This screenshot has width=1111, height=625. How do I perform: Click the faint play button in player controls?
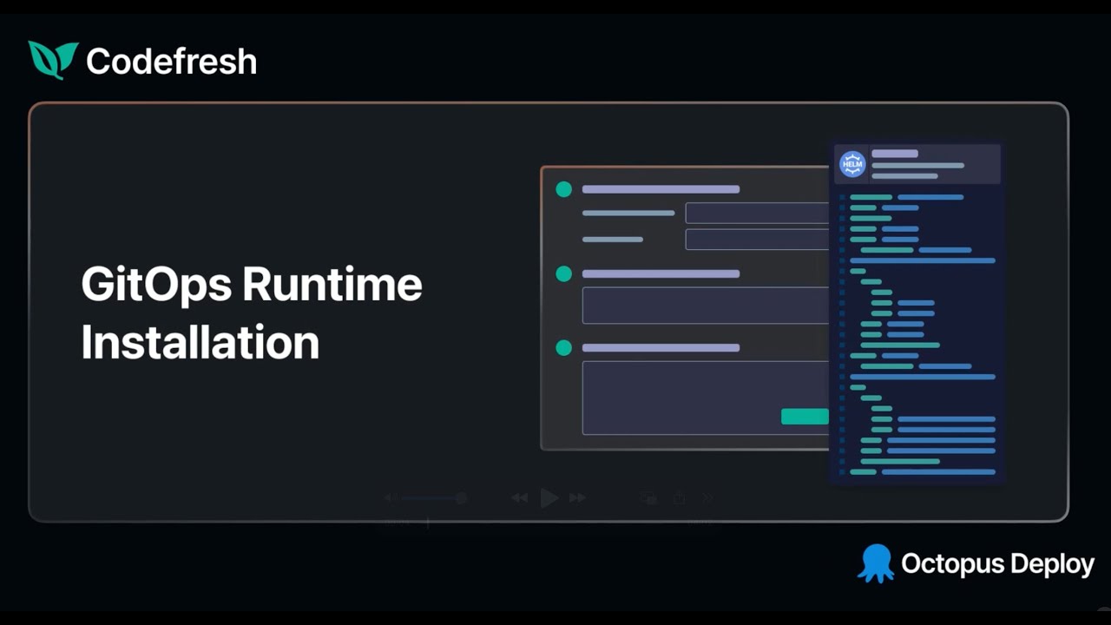pos(549,497)
